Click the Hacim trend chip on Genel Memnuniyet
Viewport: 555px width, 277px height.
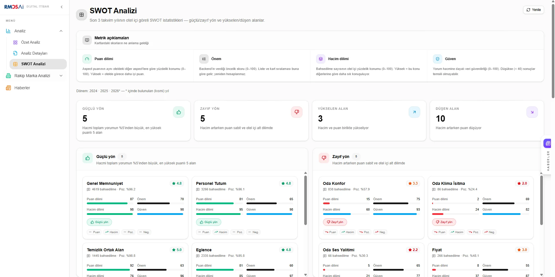coord(112,232)
